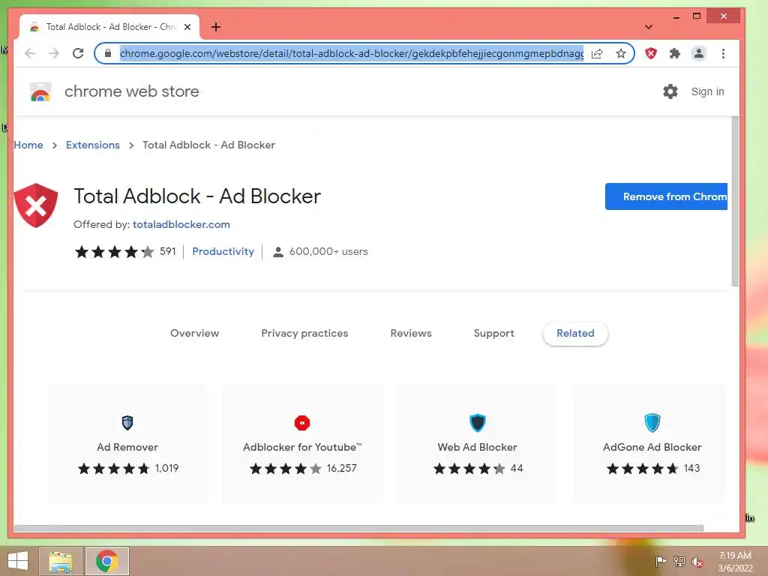Click the 600,000+ users text
Screen dimensions: 768x576
[x=328, y=252]
